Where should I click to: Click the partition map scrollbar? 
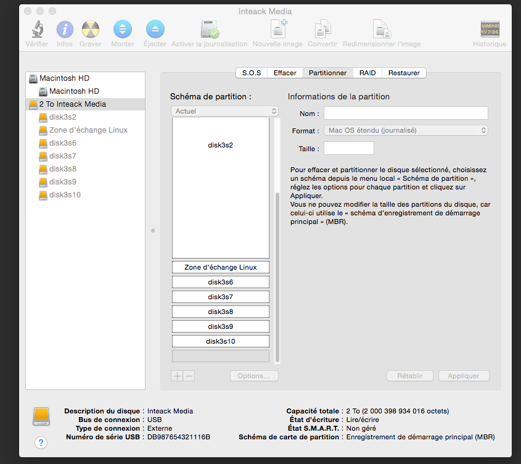(x=277, y=278)
